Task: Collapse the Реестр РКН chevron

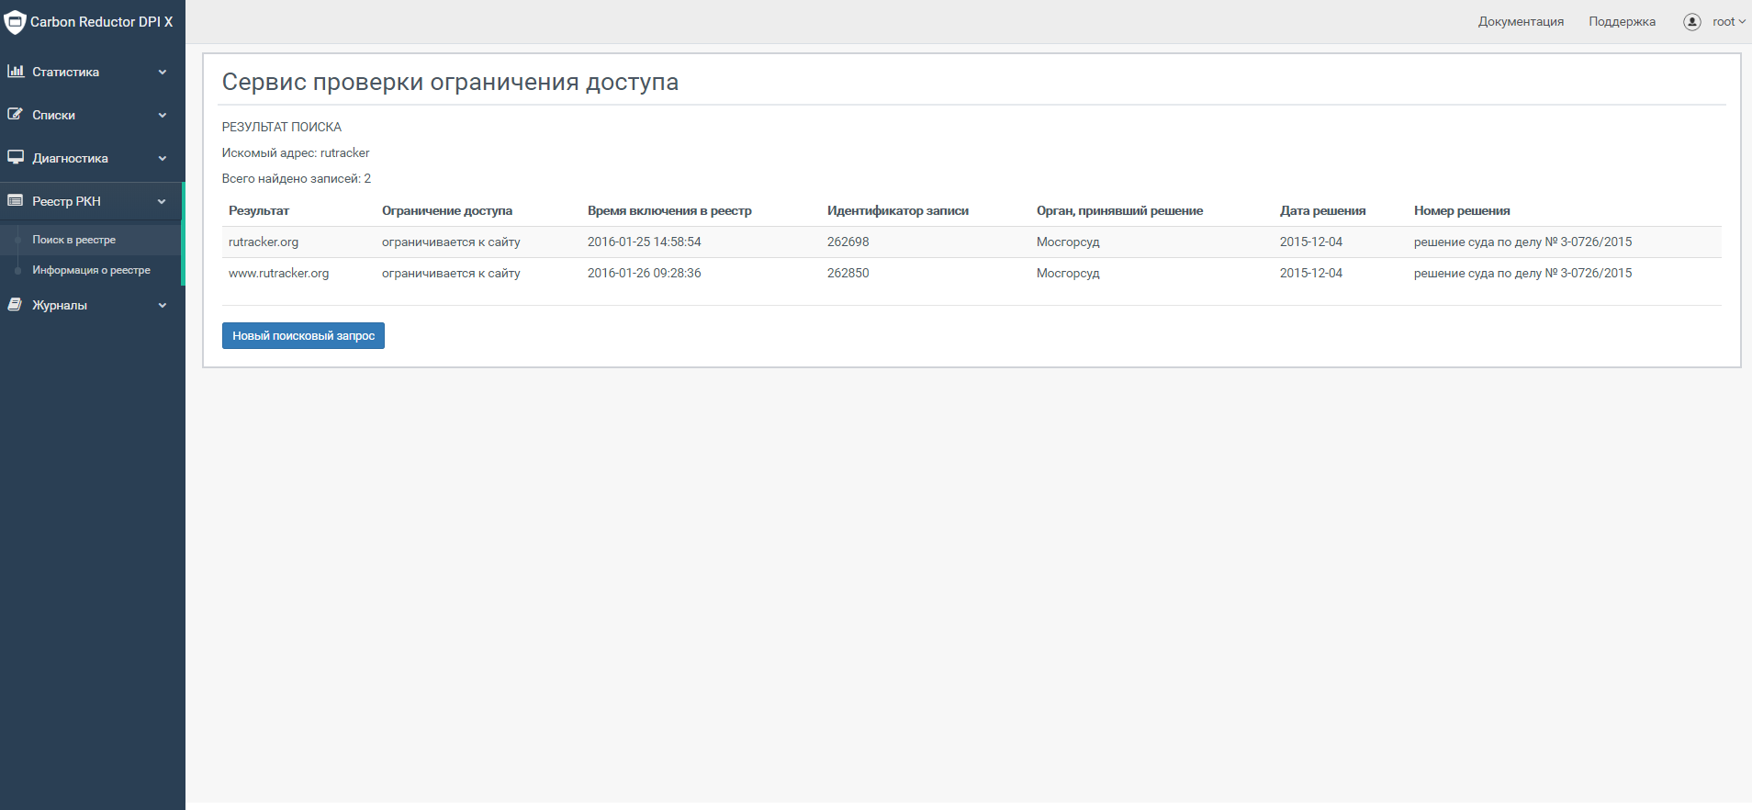Action: pyautogui.click(x=163, y=201)
